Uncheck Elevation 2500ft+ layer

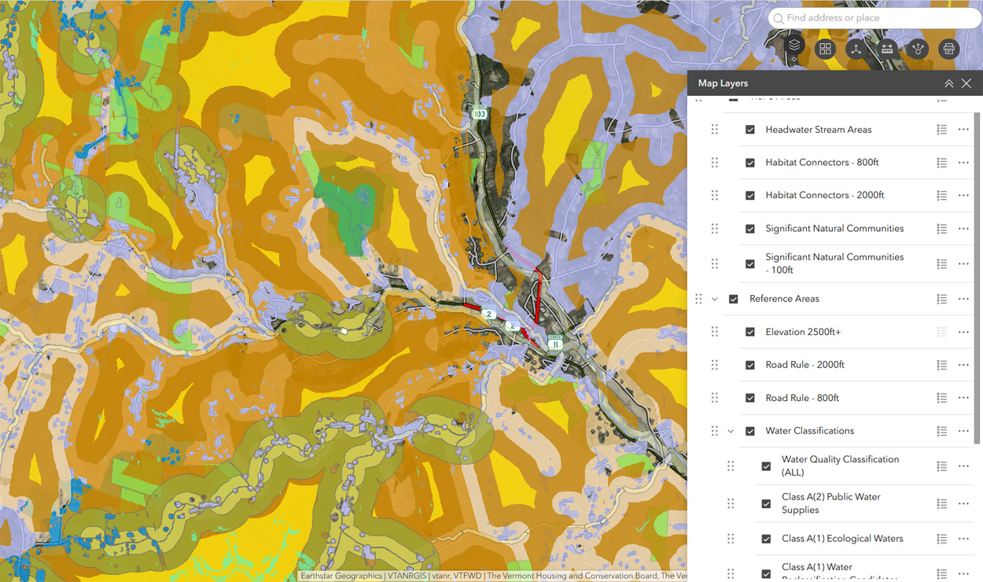(x=750, y=332)
